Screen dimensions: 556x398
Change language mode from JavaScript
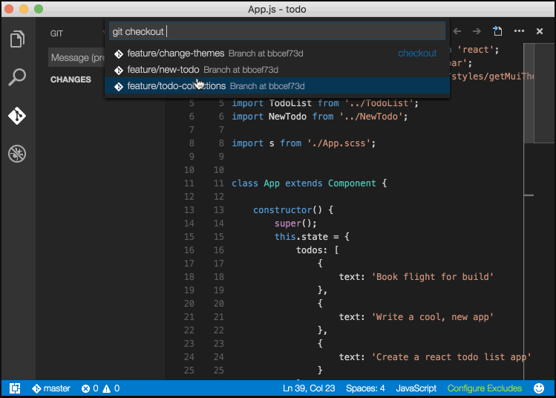pos(416,388)
